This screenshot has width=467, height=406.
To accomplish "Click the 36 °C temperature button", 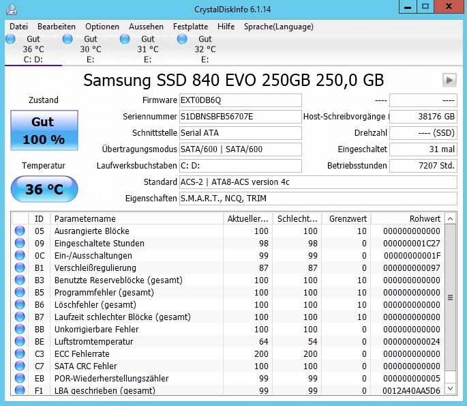I will 44,189.
